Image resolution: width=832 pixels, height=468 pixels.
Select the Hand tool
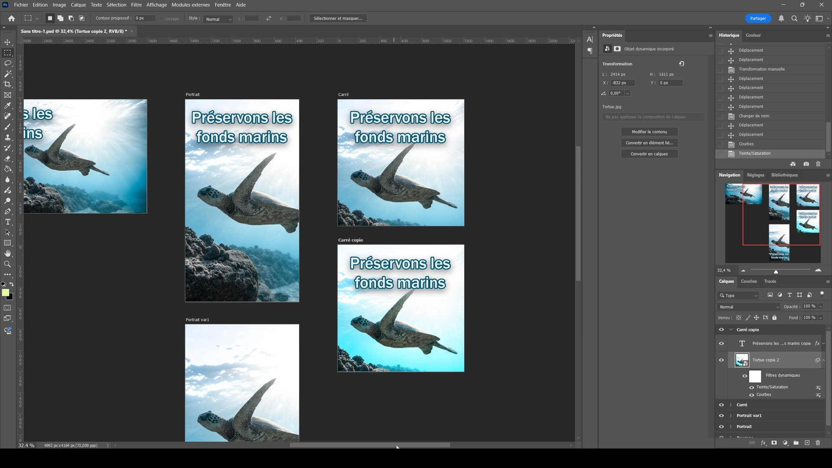pyautogui.click(x=7, y=253)
